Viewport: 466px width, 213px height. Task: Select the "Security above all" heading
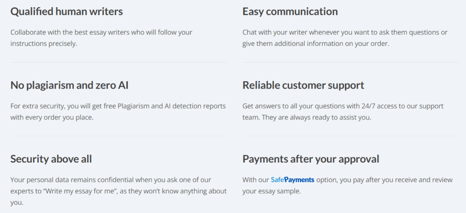click(x=51, y=159)
